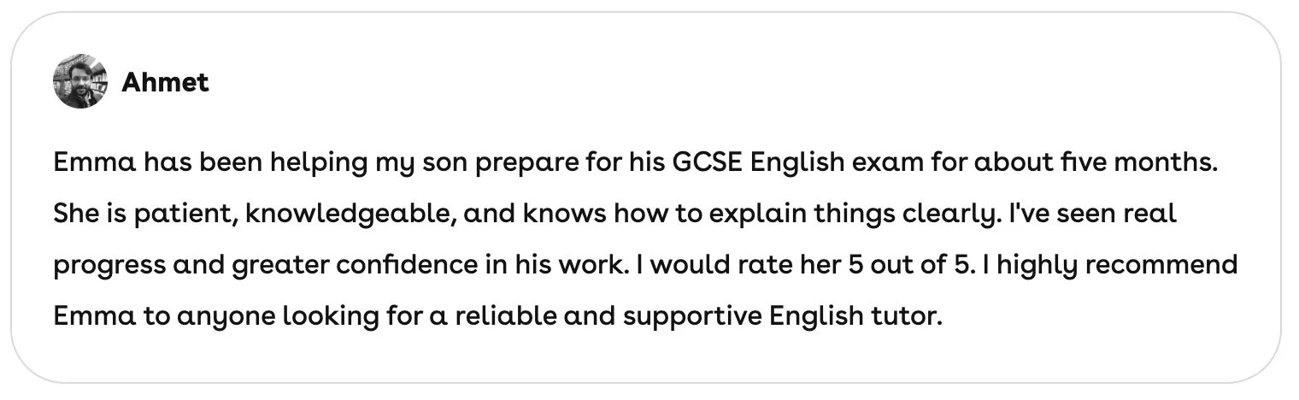
Task: Click the words 'my son' in first line
Action: 420,164
